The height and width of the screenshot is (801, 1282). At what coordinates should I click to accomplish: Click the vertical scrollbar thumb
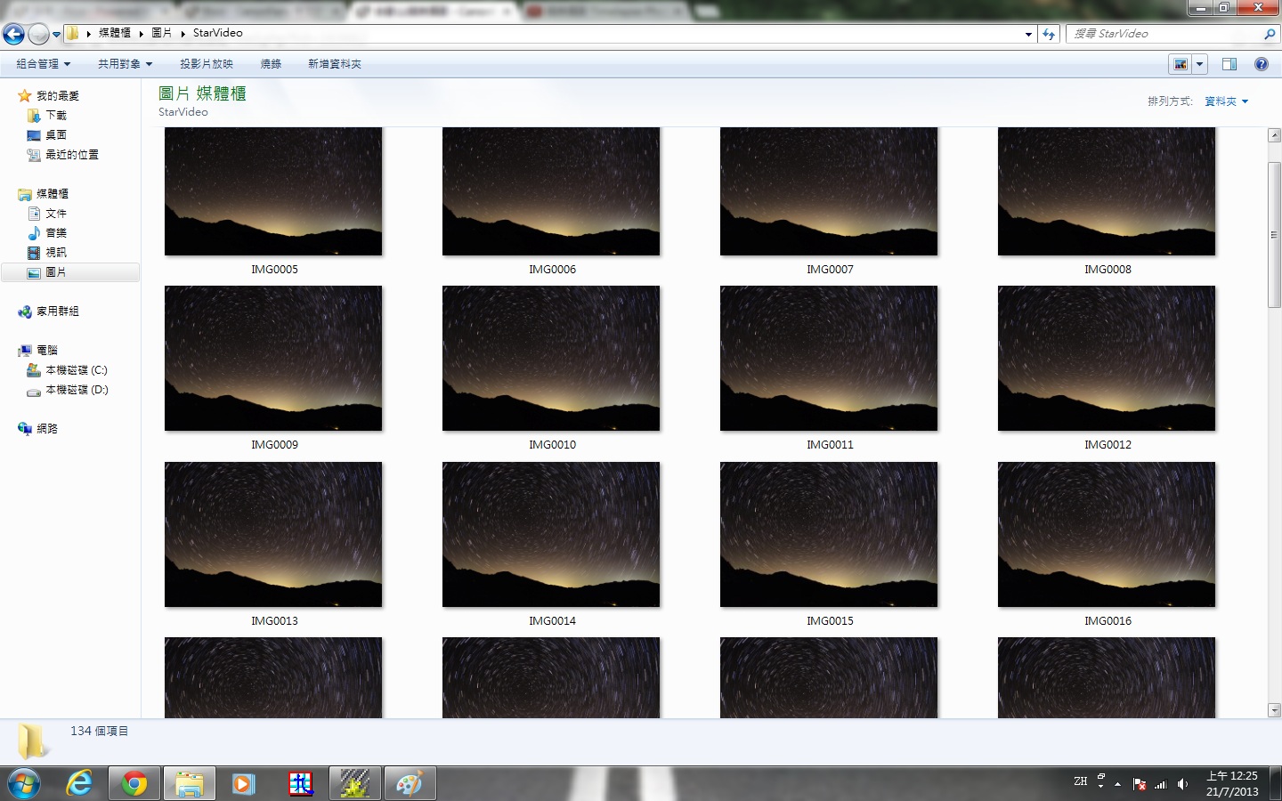(1274, 235)
